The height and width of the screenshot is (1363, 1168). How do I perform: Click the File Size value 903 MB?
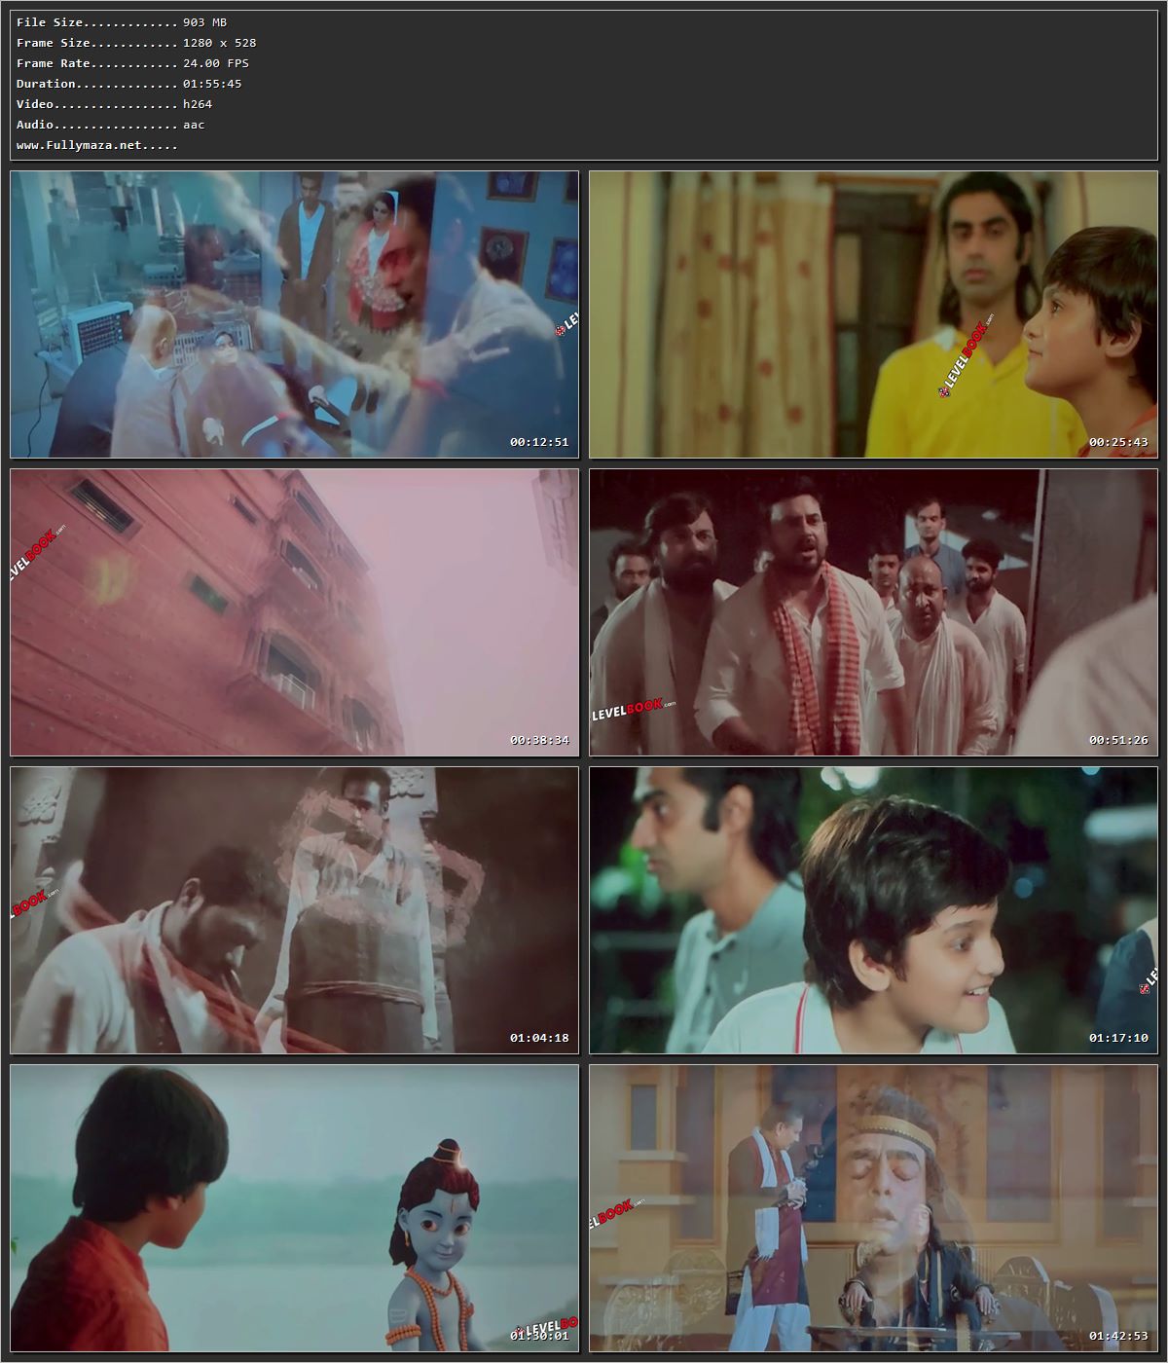tap(205, 22)
